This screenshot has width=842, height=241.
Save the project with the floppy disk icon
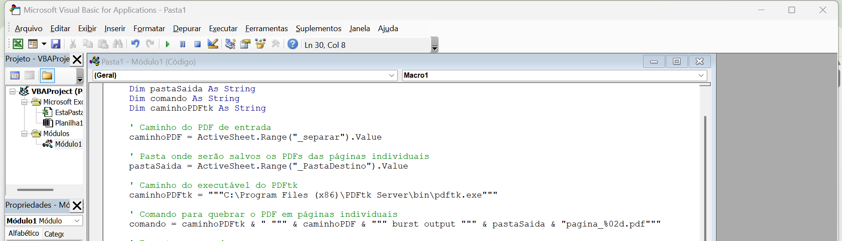(x=55, y=44)
